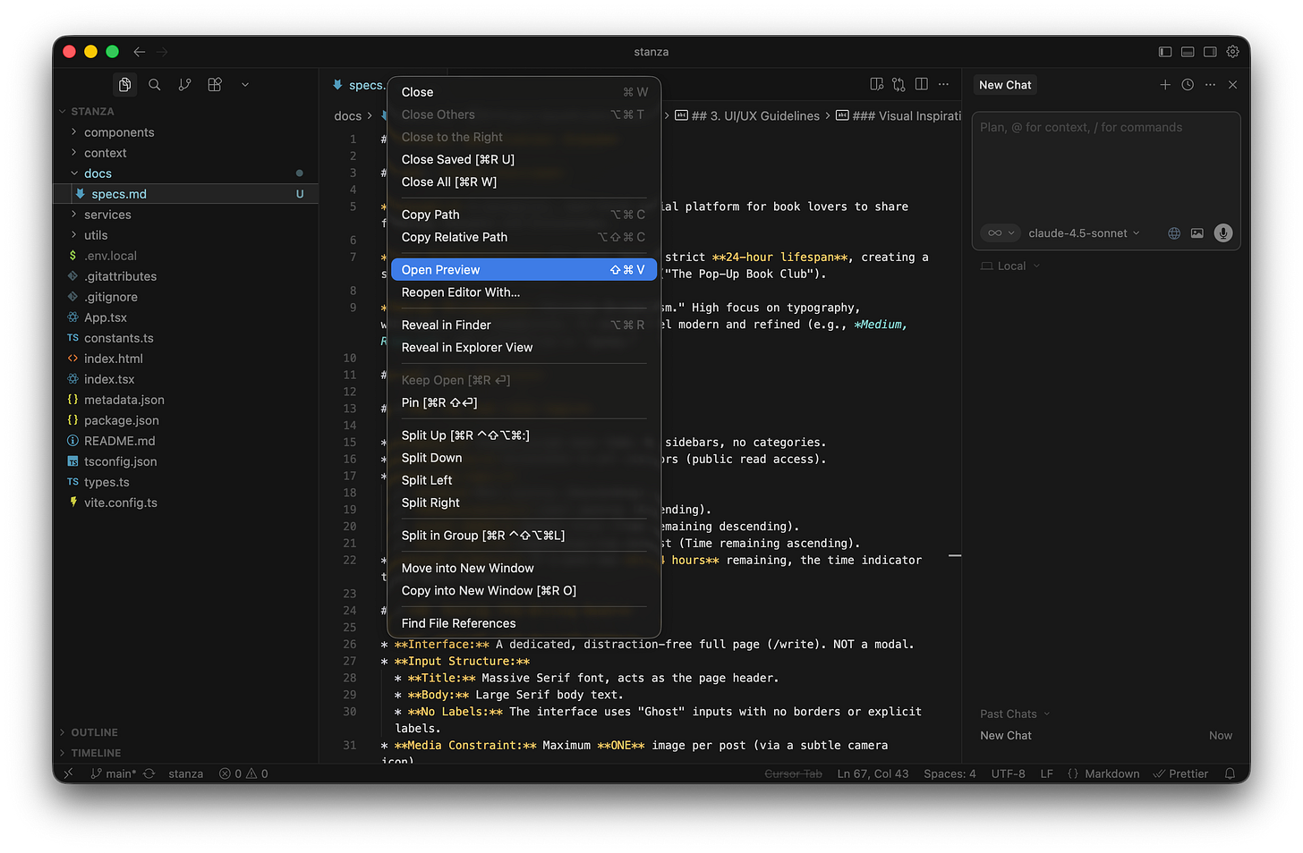Select the Source Control icon

click(x=184, y=84)
